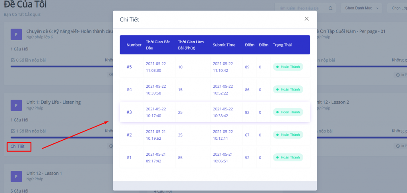Click submit time 2021-05-22 10:52:22

pos(223,89)
